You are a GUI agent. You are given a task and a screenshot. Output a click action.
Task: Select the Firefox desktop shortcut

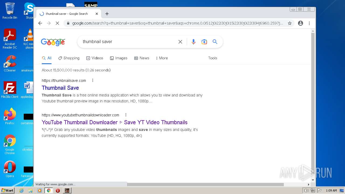coord(10,116)
